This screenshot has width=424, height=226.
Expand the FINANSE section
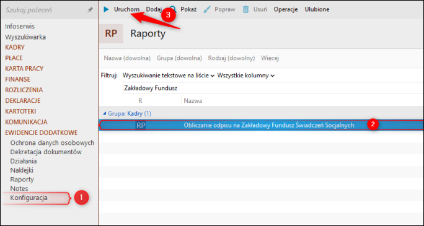[x=17, y=79]
